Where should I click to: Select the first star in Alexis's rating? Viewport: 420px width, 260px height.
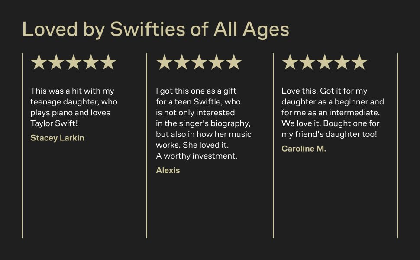click(165, 62)
